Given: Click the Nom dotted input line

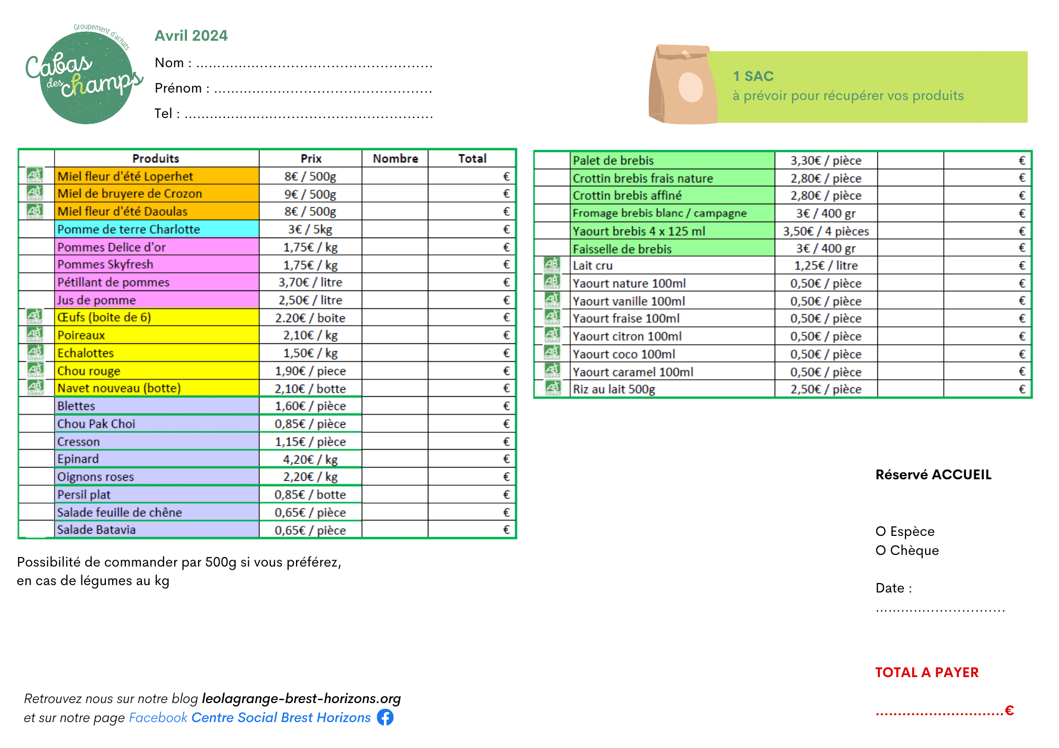Looking at the screenshot, I should 315,66.
